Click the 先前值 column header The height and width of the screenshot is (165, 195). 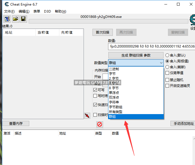click(71, 32)
